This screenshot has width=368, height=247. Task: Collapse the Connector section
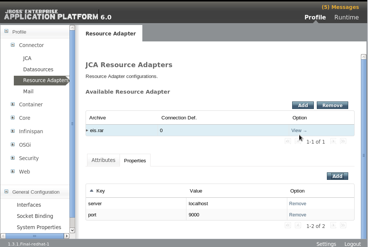click(12, 45)
